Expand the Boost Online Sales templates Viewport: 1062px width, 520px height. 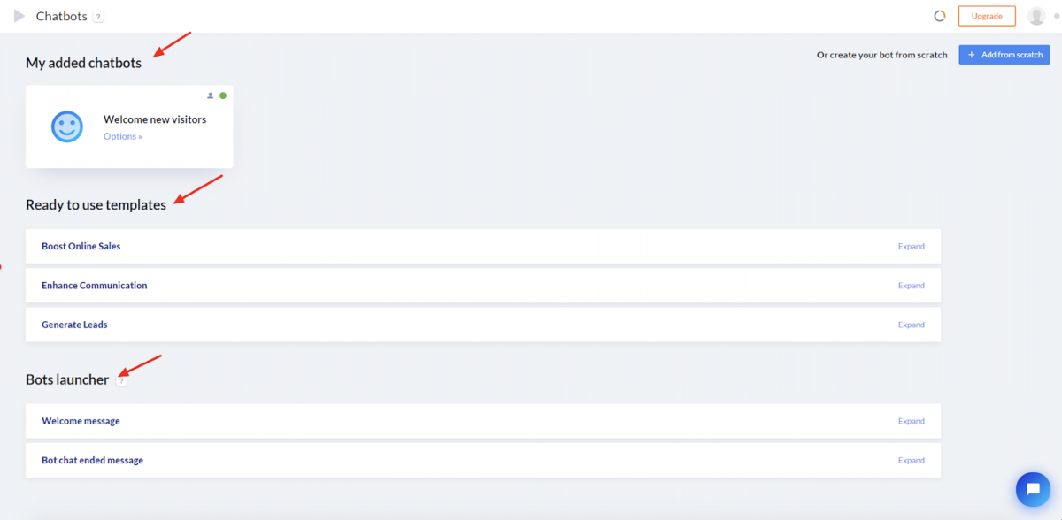pos(911,247)
